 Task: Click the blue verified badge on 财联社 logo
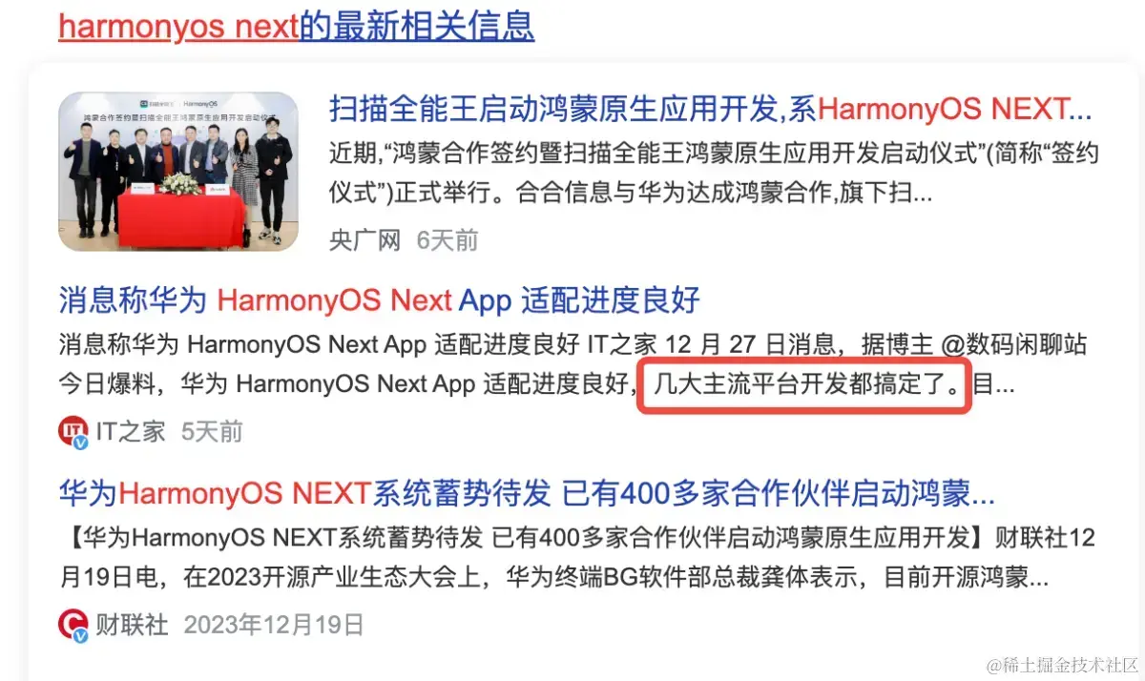pyautogui.click(x=82, y=636)
